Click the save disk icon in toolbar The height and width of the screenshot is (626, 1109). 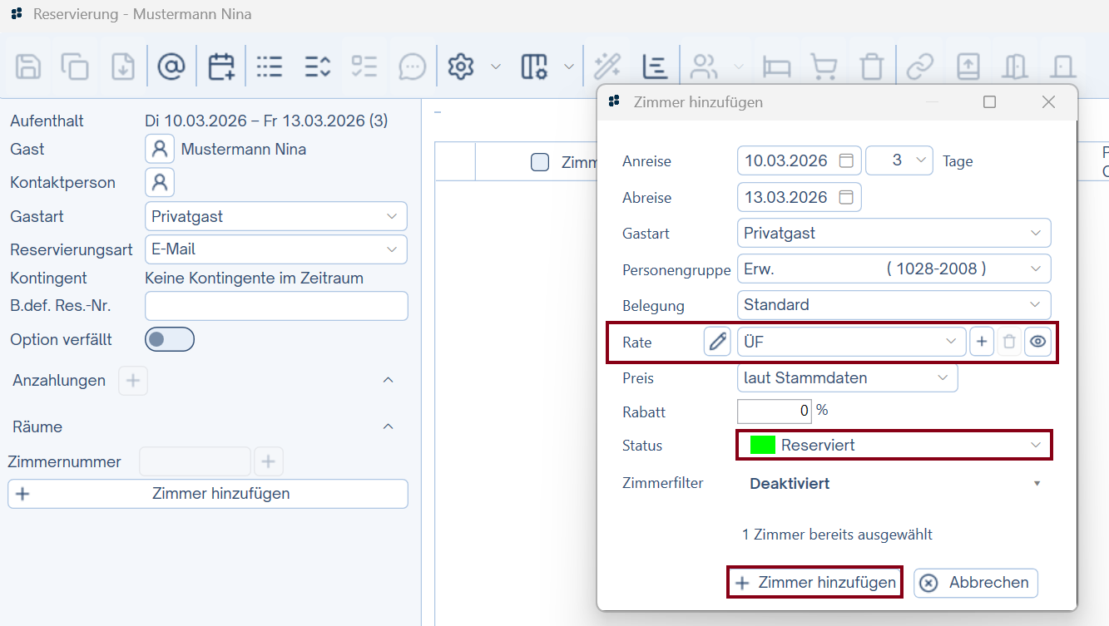pos(29,67)
